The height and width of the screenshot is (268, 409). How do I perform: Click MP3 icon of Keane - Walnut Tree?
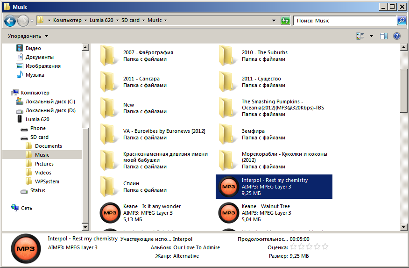point(228,213)
